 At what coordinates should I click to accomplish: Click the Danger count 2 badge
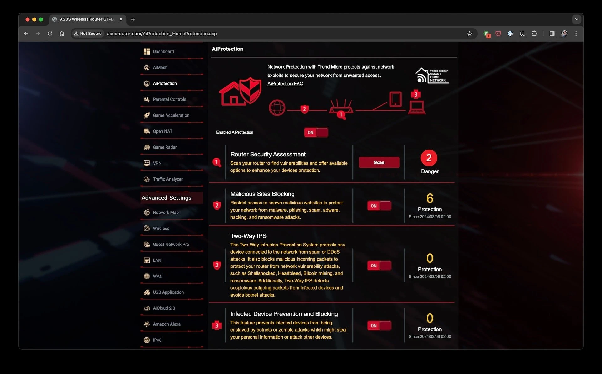pyautogui.click(x=429, y=158)
